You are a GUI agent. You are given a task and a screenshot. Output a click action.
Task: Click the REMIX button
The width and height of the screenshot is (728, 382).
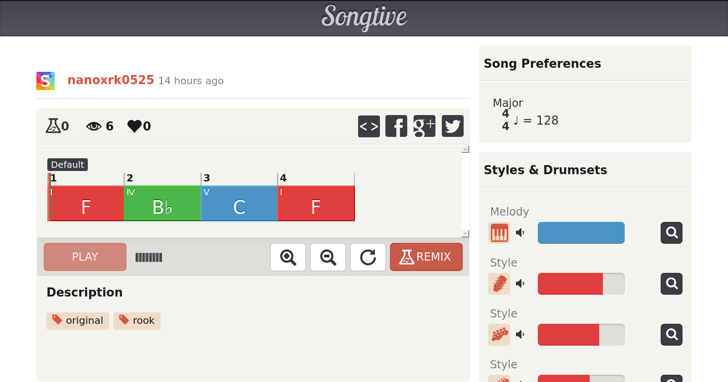coord(426,257)
